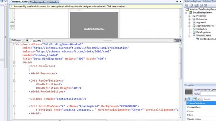Collapse the Grid.Resources outline node

tap(14, 66)
